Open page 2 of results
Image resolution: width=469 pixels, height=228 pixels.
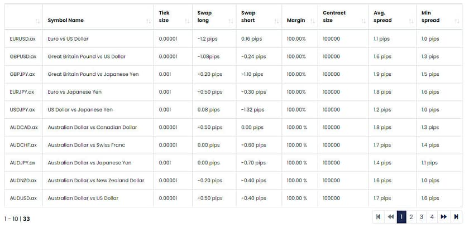pyautogui.click(x=411, y=217)
